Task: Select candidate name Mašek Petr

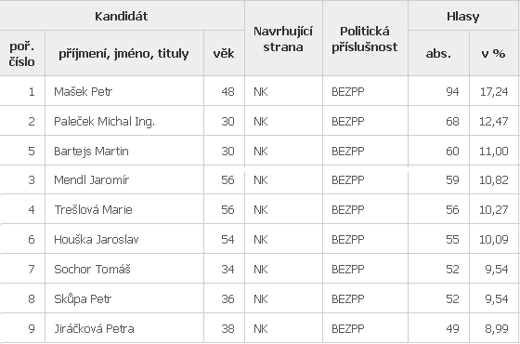Action: click(84, 91)
